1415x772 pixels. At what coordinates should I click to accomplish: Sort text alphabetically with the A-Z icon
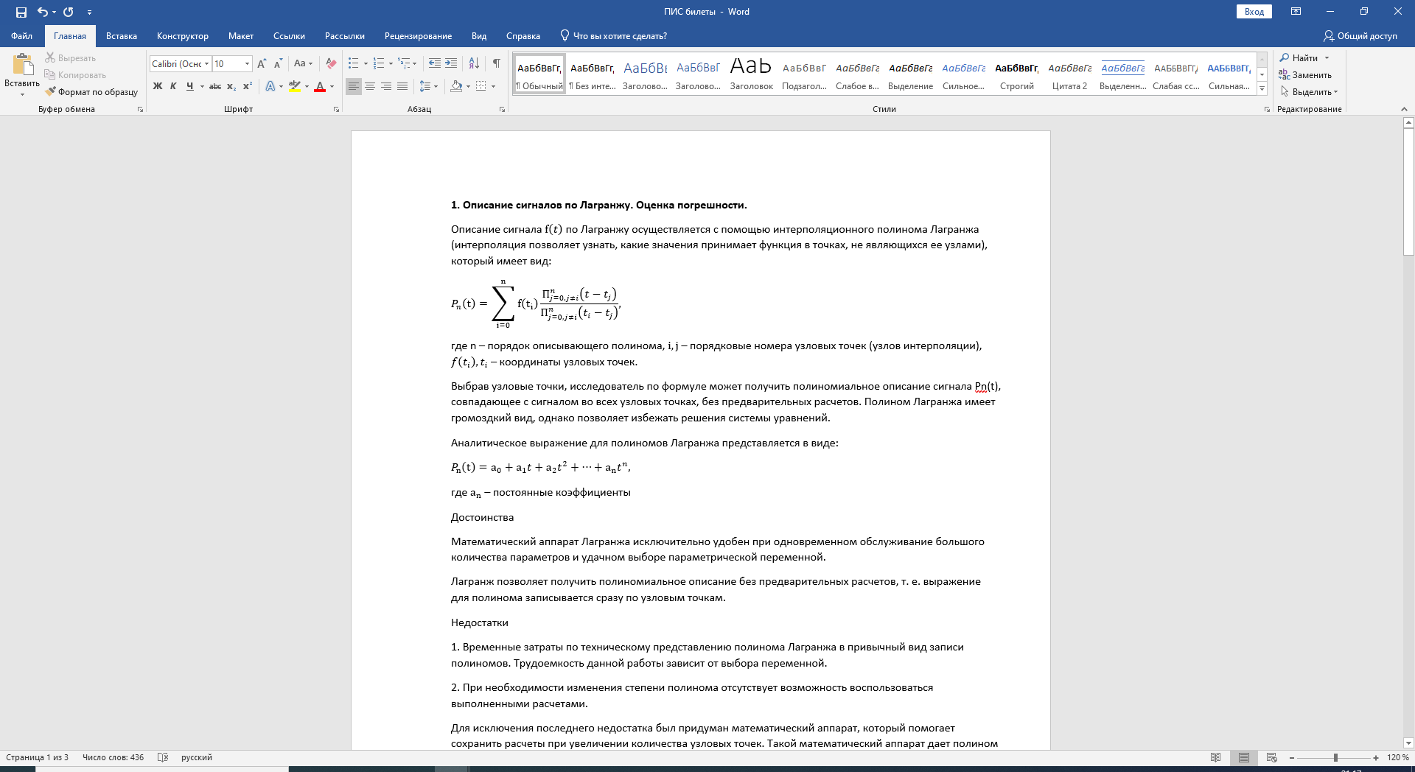[x=474, y=63]
